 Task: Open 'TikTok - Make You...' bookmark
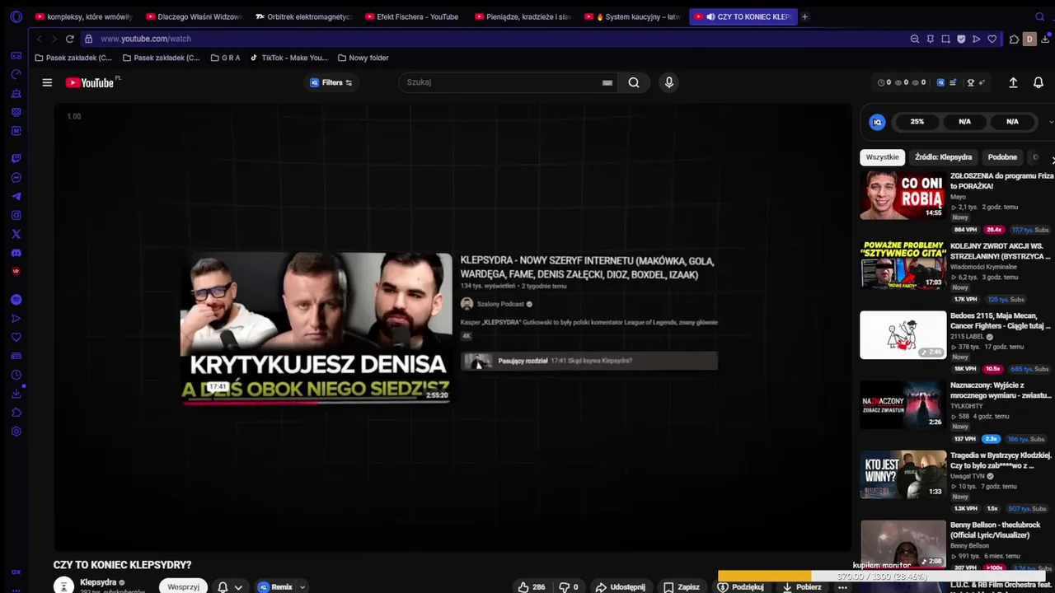[x=288, y=58]
